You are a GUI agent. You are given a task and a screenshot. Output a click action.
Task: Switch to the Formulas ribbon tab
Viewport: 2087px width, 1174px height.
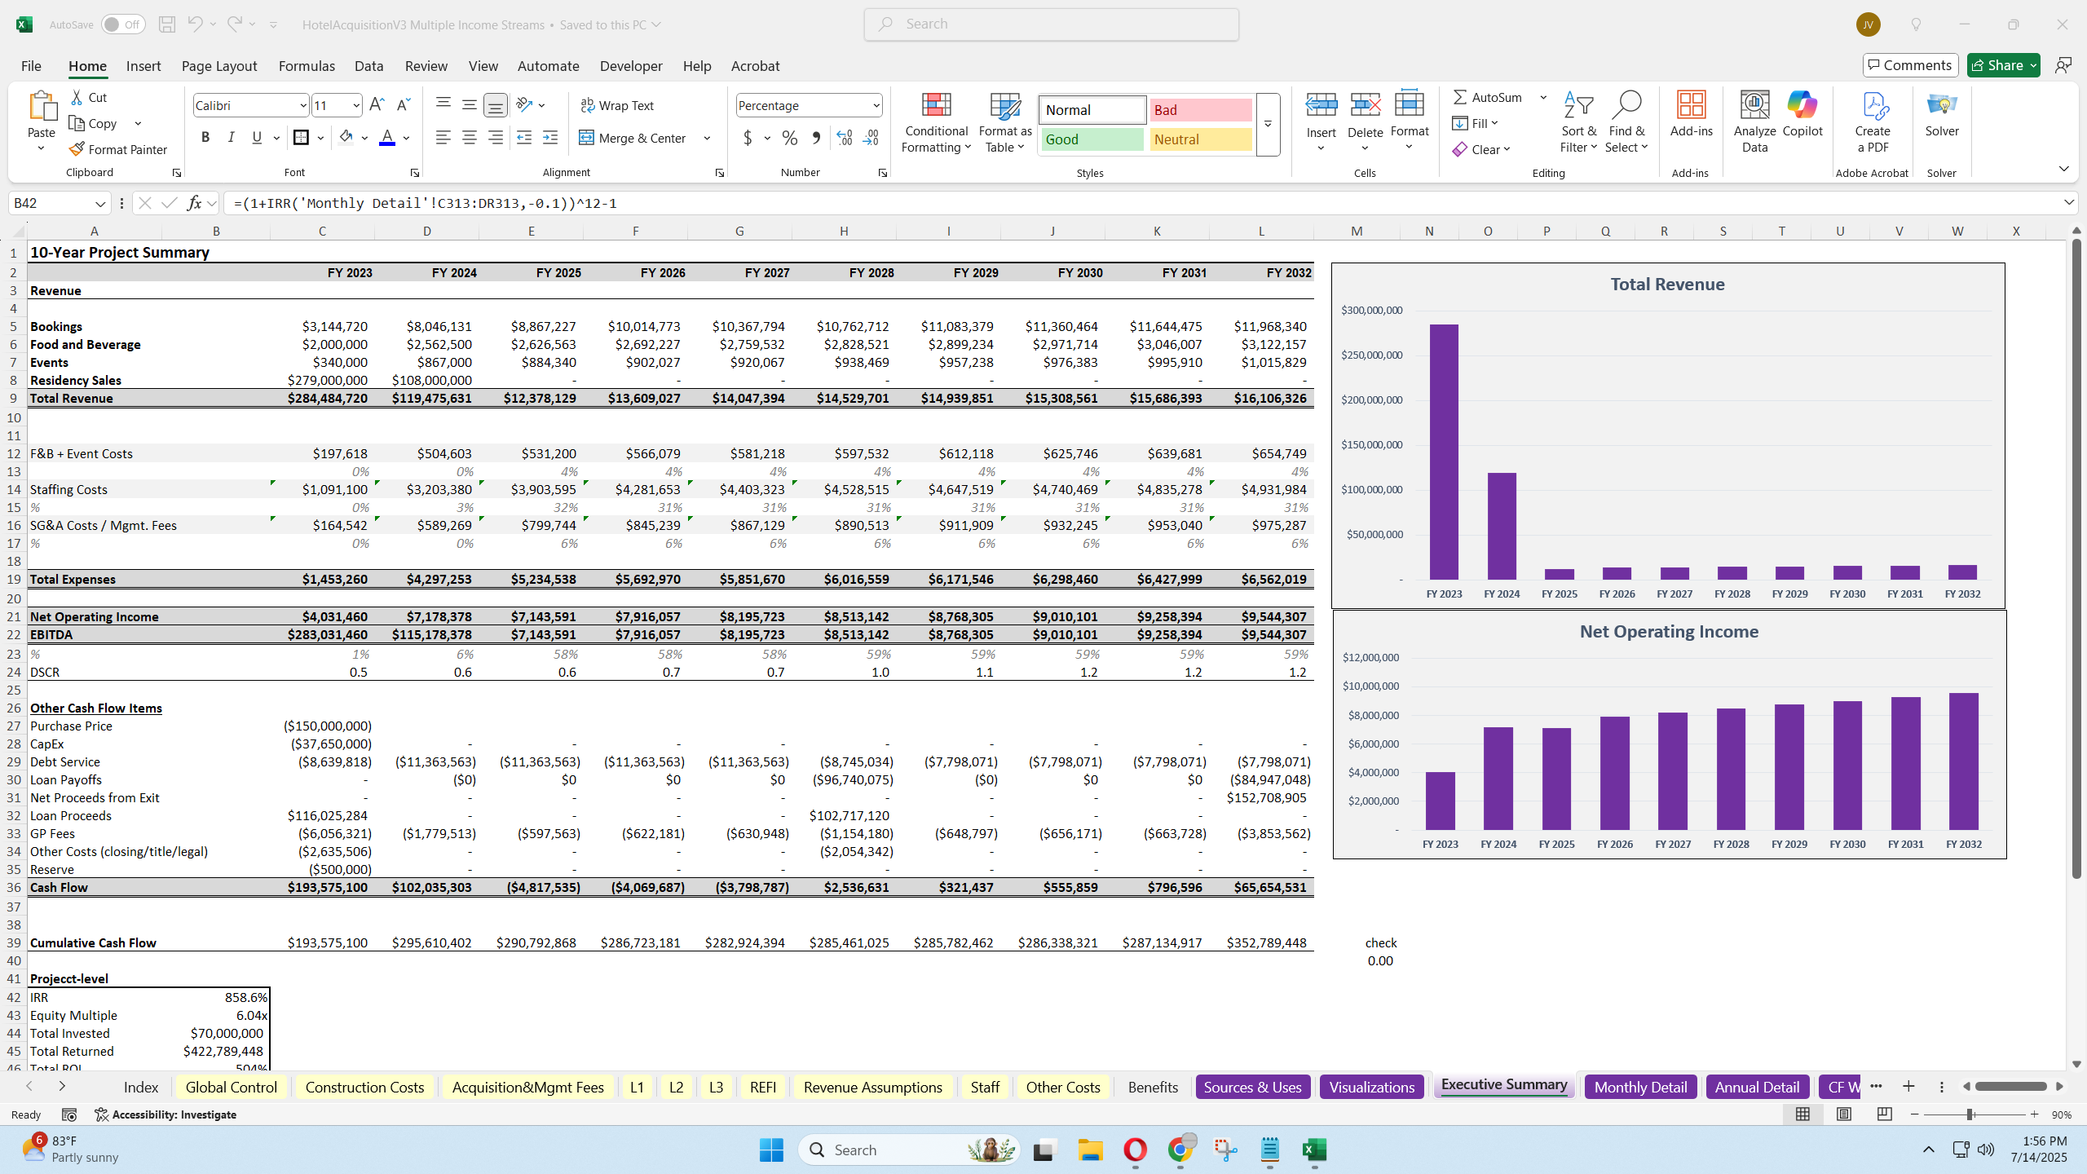(x=306, y=66)
